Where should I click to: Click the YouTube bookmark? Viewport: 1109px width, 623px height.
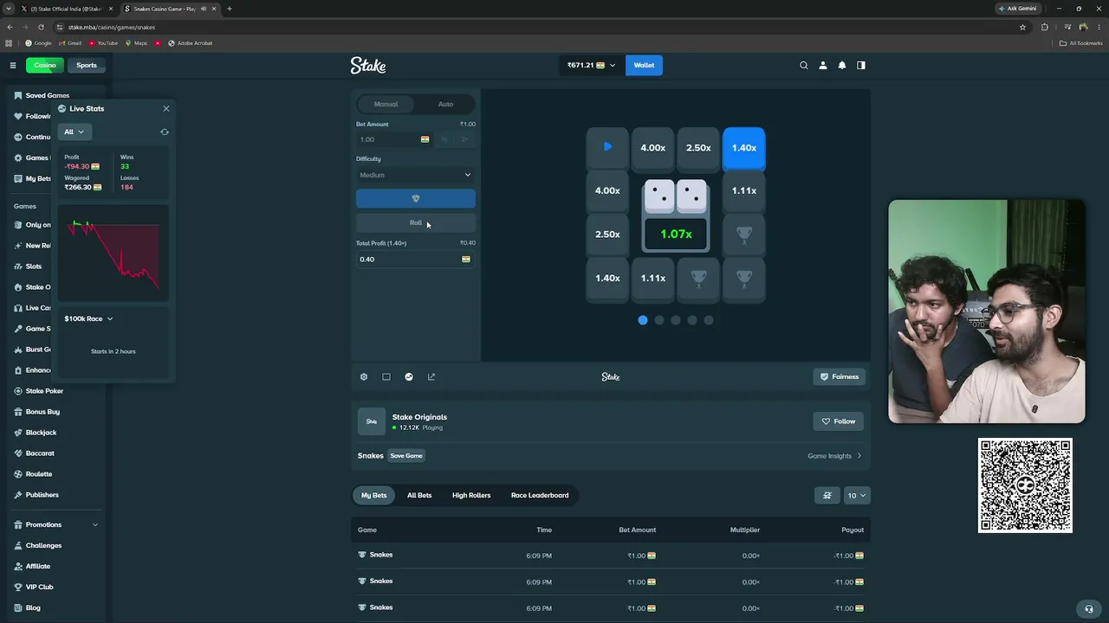(x=103, y=43)
